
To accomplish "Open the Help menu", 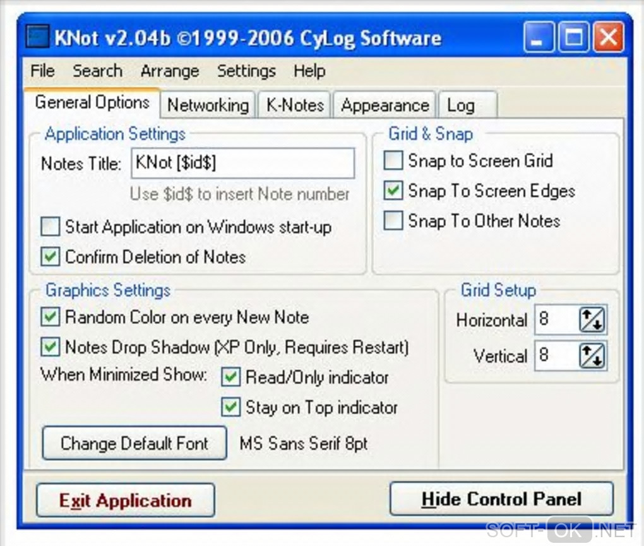I will (309, 71).
